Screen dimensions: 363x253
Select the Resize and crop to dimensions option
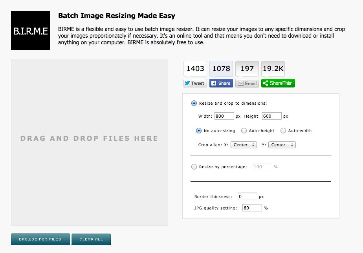pos(194,103)
